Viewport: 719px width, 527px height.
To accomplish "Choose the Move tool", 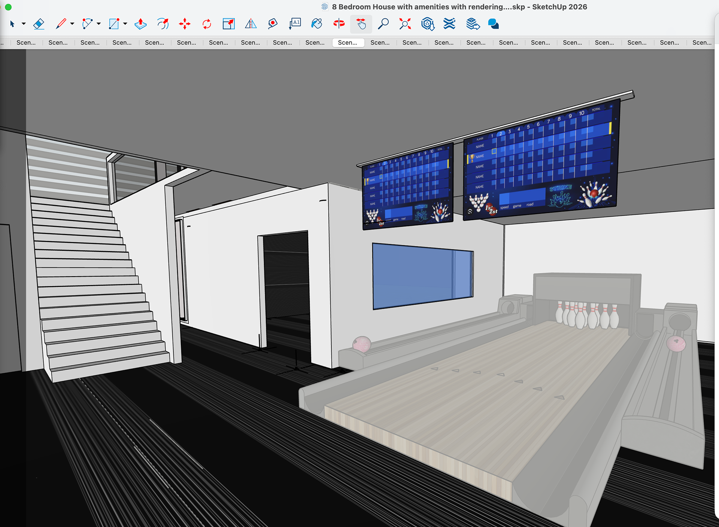I will click(185, 24).
